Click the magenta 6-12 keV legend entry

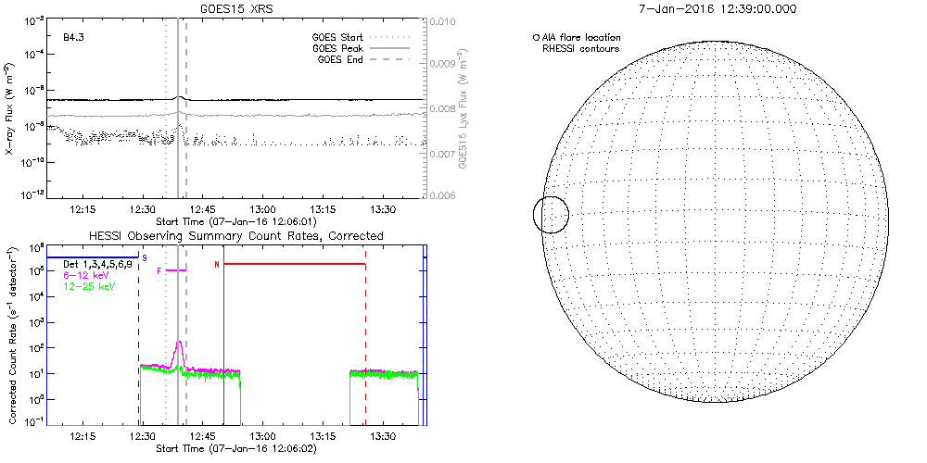pos(85,275)
